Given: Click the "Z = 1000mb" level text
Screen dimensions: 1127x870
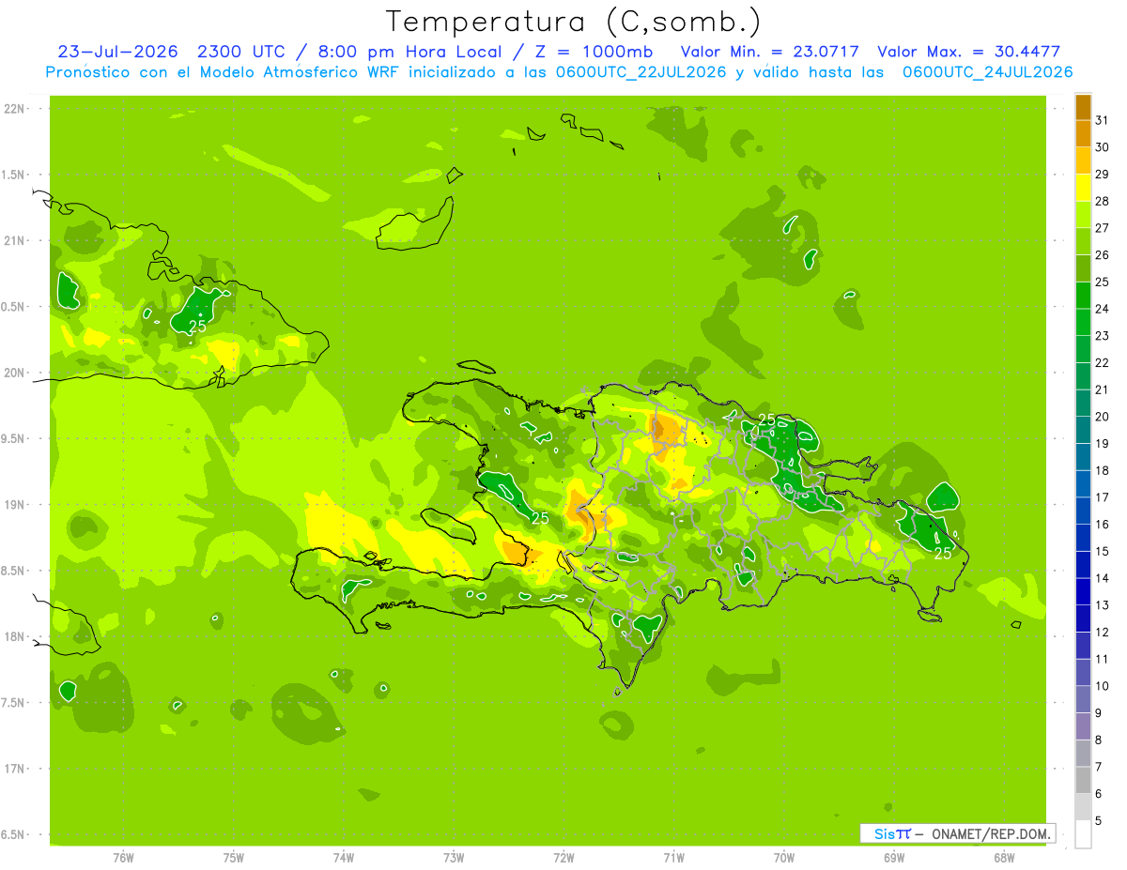Looking at the screenshot, I should coord(595,52).
